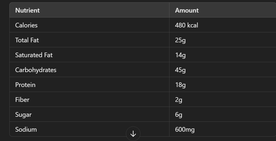Click the 6g Sugar value
The image size is (276, 141).
[x=179, y=115]
